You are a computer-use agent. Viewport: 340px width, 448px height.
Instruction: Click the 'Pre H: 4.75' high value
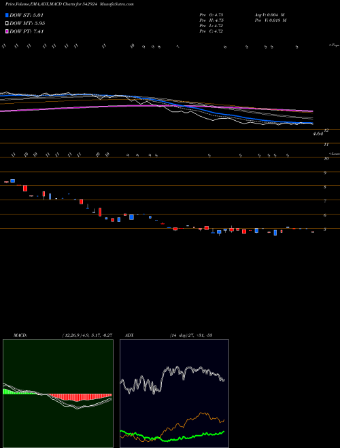click(x=211, y=20)
